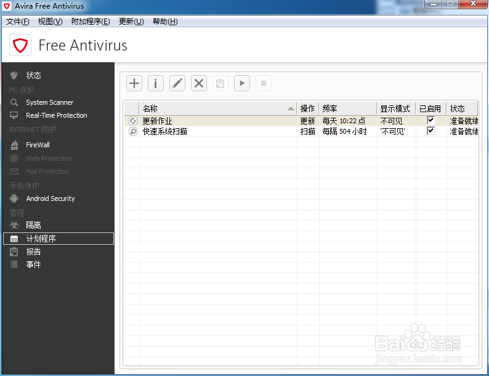The image size is (489, 376).
Task: Open the 帮助(H) menu
Action: pos(165,22)
